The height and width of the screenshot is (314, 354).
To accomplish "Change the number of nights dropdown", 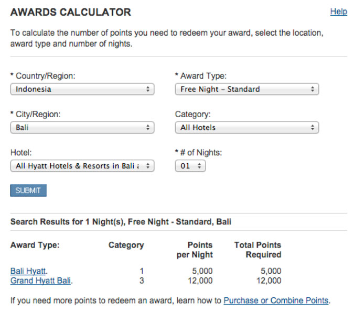I will coord(190,166).
